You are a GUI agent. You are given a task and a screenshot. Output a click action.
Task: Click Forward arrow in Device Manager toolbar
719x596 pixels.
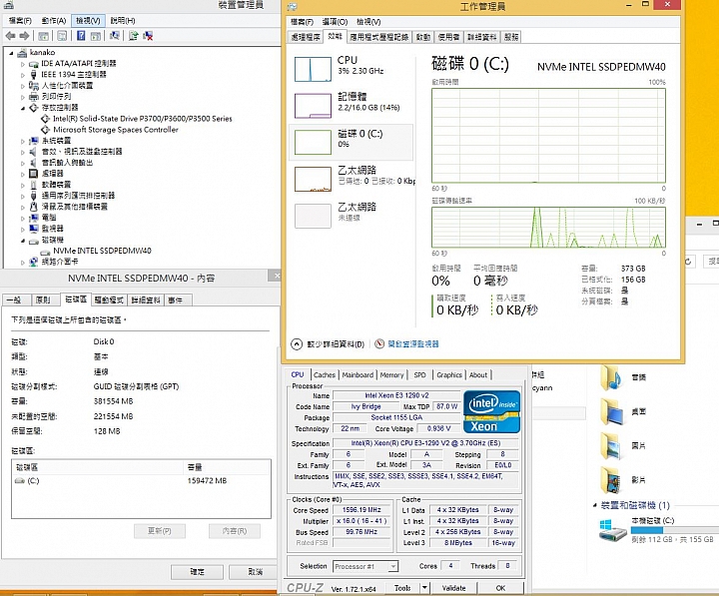(24, 36)
